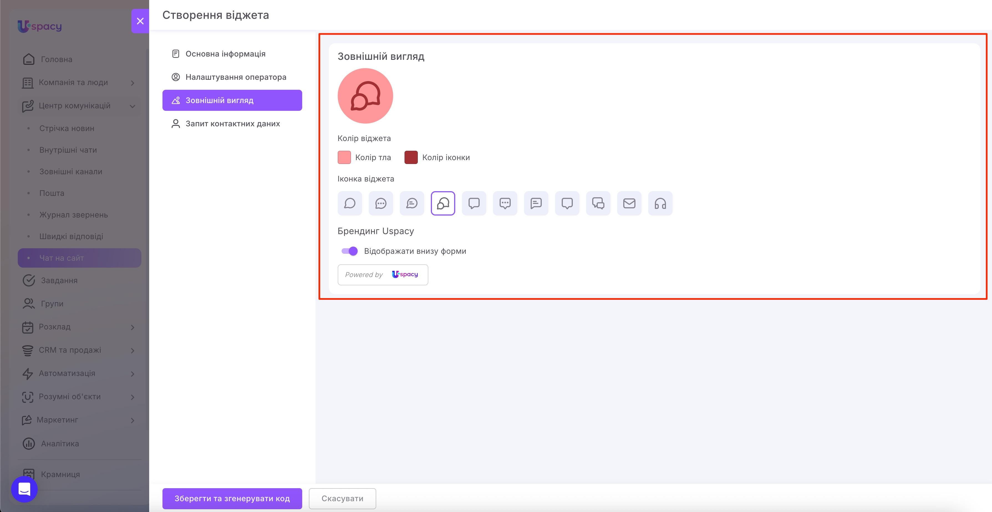Image resolution: width=992 pixels, height=512 pixels.
Task: Expand the Розумні об'єкти chevron
Action: (133, 397)
